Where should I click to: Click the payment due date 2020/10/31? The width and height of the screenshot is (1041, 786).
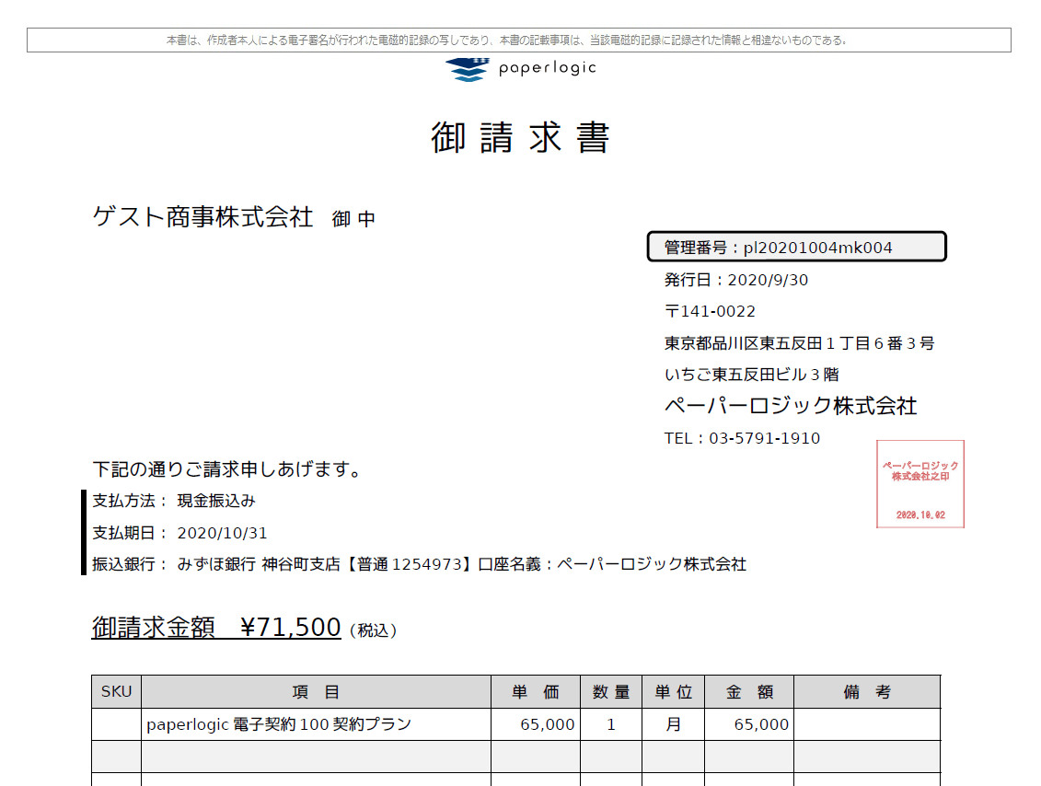pyautogui.click(x=222, y=533)
